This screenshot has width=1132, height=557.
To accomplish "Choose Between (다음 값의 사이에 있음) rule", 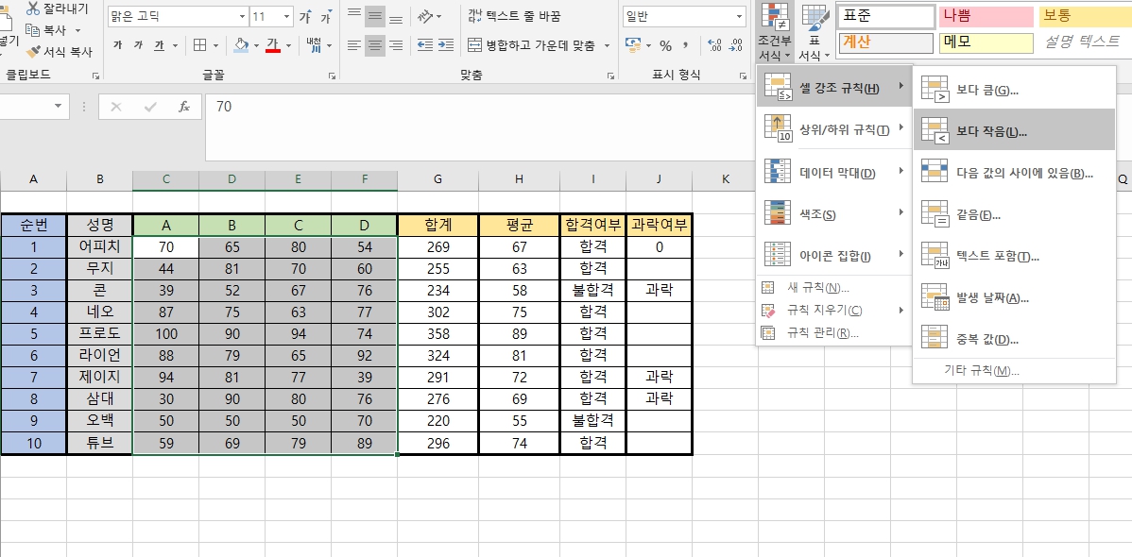I will (x=1014, y=173).
